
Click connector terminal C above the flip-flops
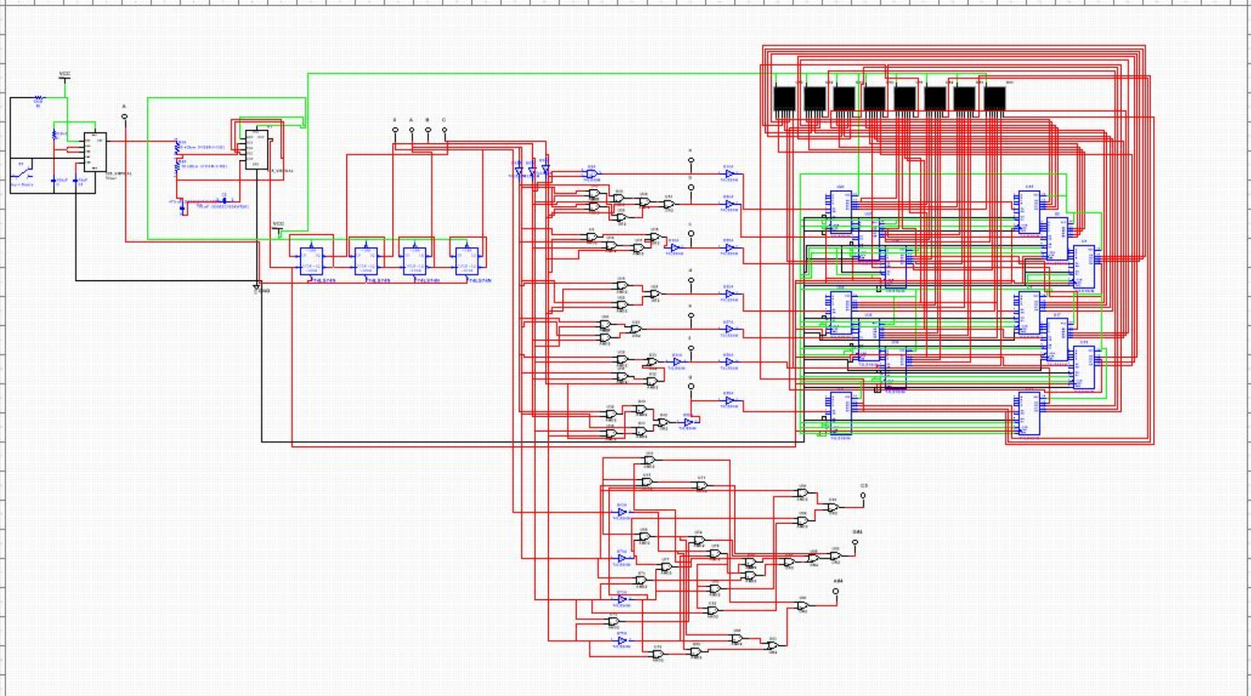pos(444,129)
